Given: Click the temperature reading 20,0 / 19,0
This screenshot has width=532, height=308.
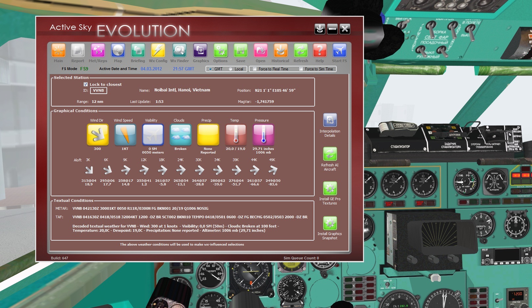Looking at the screenshot, I should pos(235,149).
